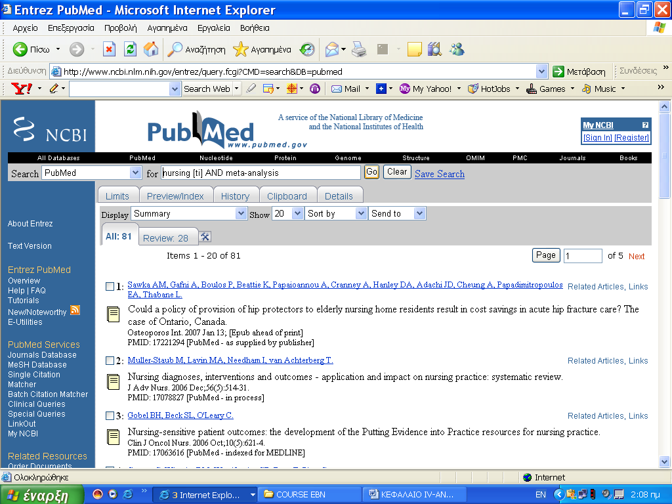
Task: Open the Messenger people icon
Action: 457,49
